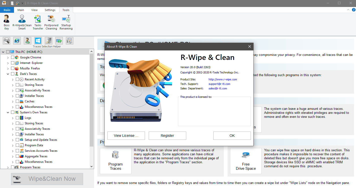Image resolution: width=356 pixels, height=188 pixels.
Task: Expand the Logs node
Action: coord(13,118)
